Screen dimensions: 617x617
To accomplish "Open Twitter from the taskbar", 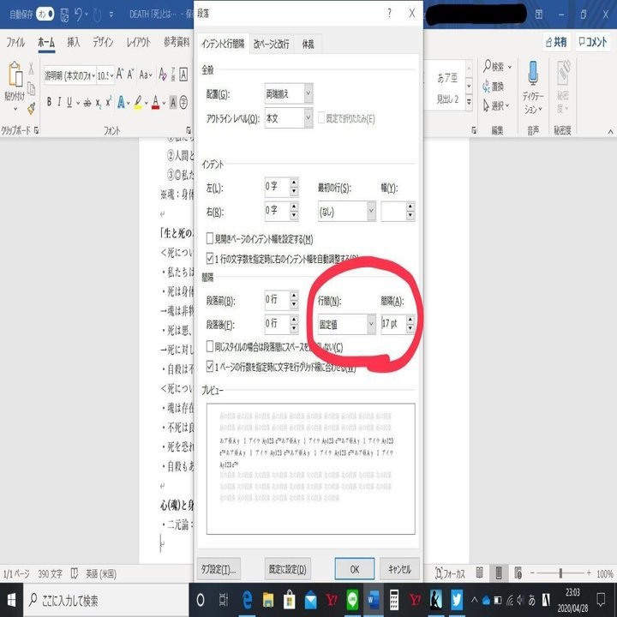I will pyautogui.click(x=457, y=600).
